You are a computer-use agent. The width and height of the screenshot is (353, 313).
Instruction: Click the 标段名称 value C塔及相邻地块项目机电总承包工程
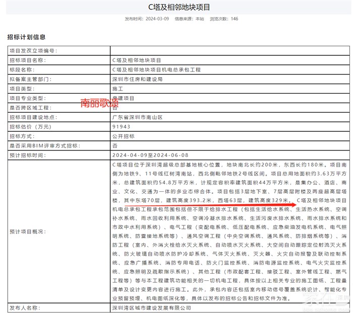point(156,69)
